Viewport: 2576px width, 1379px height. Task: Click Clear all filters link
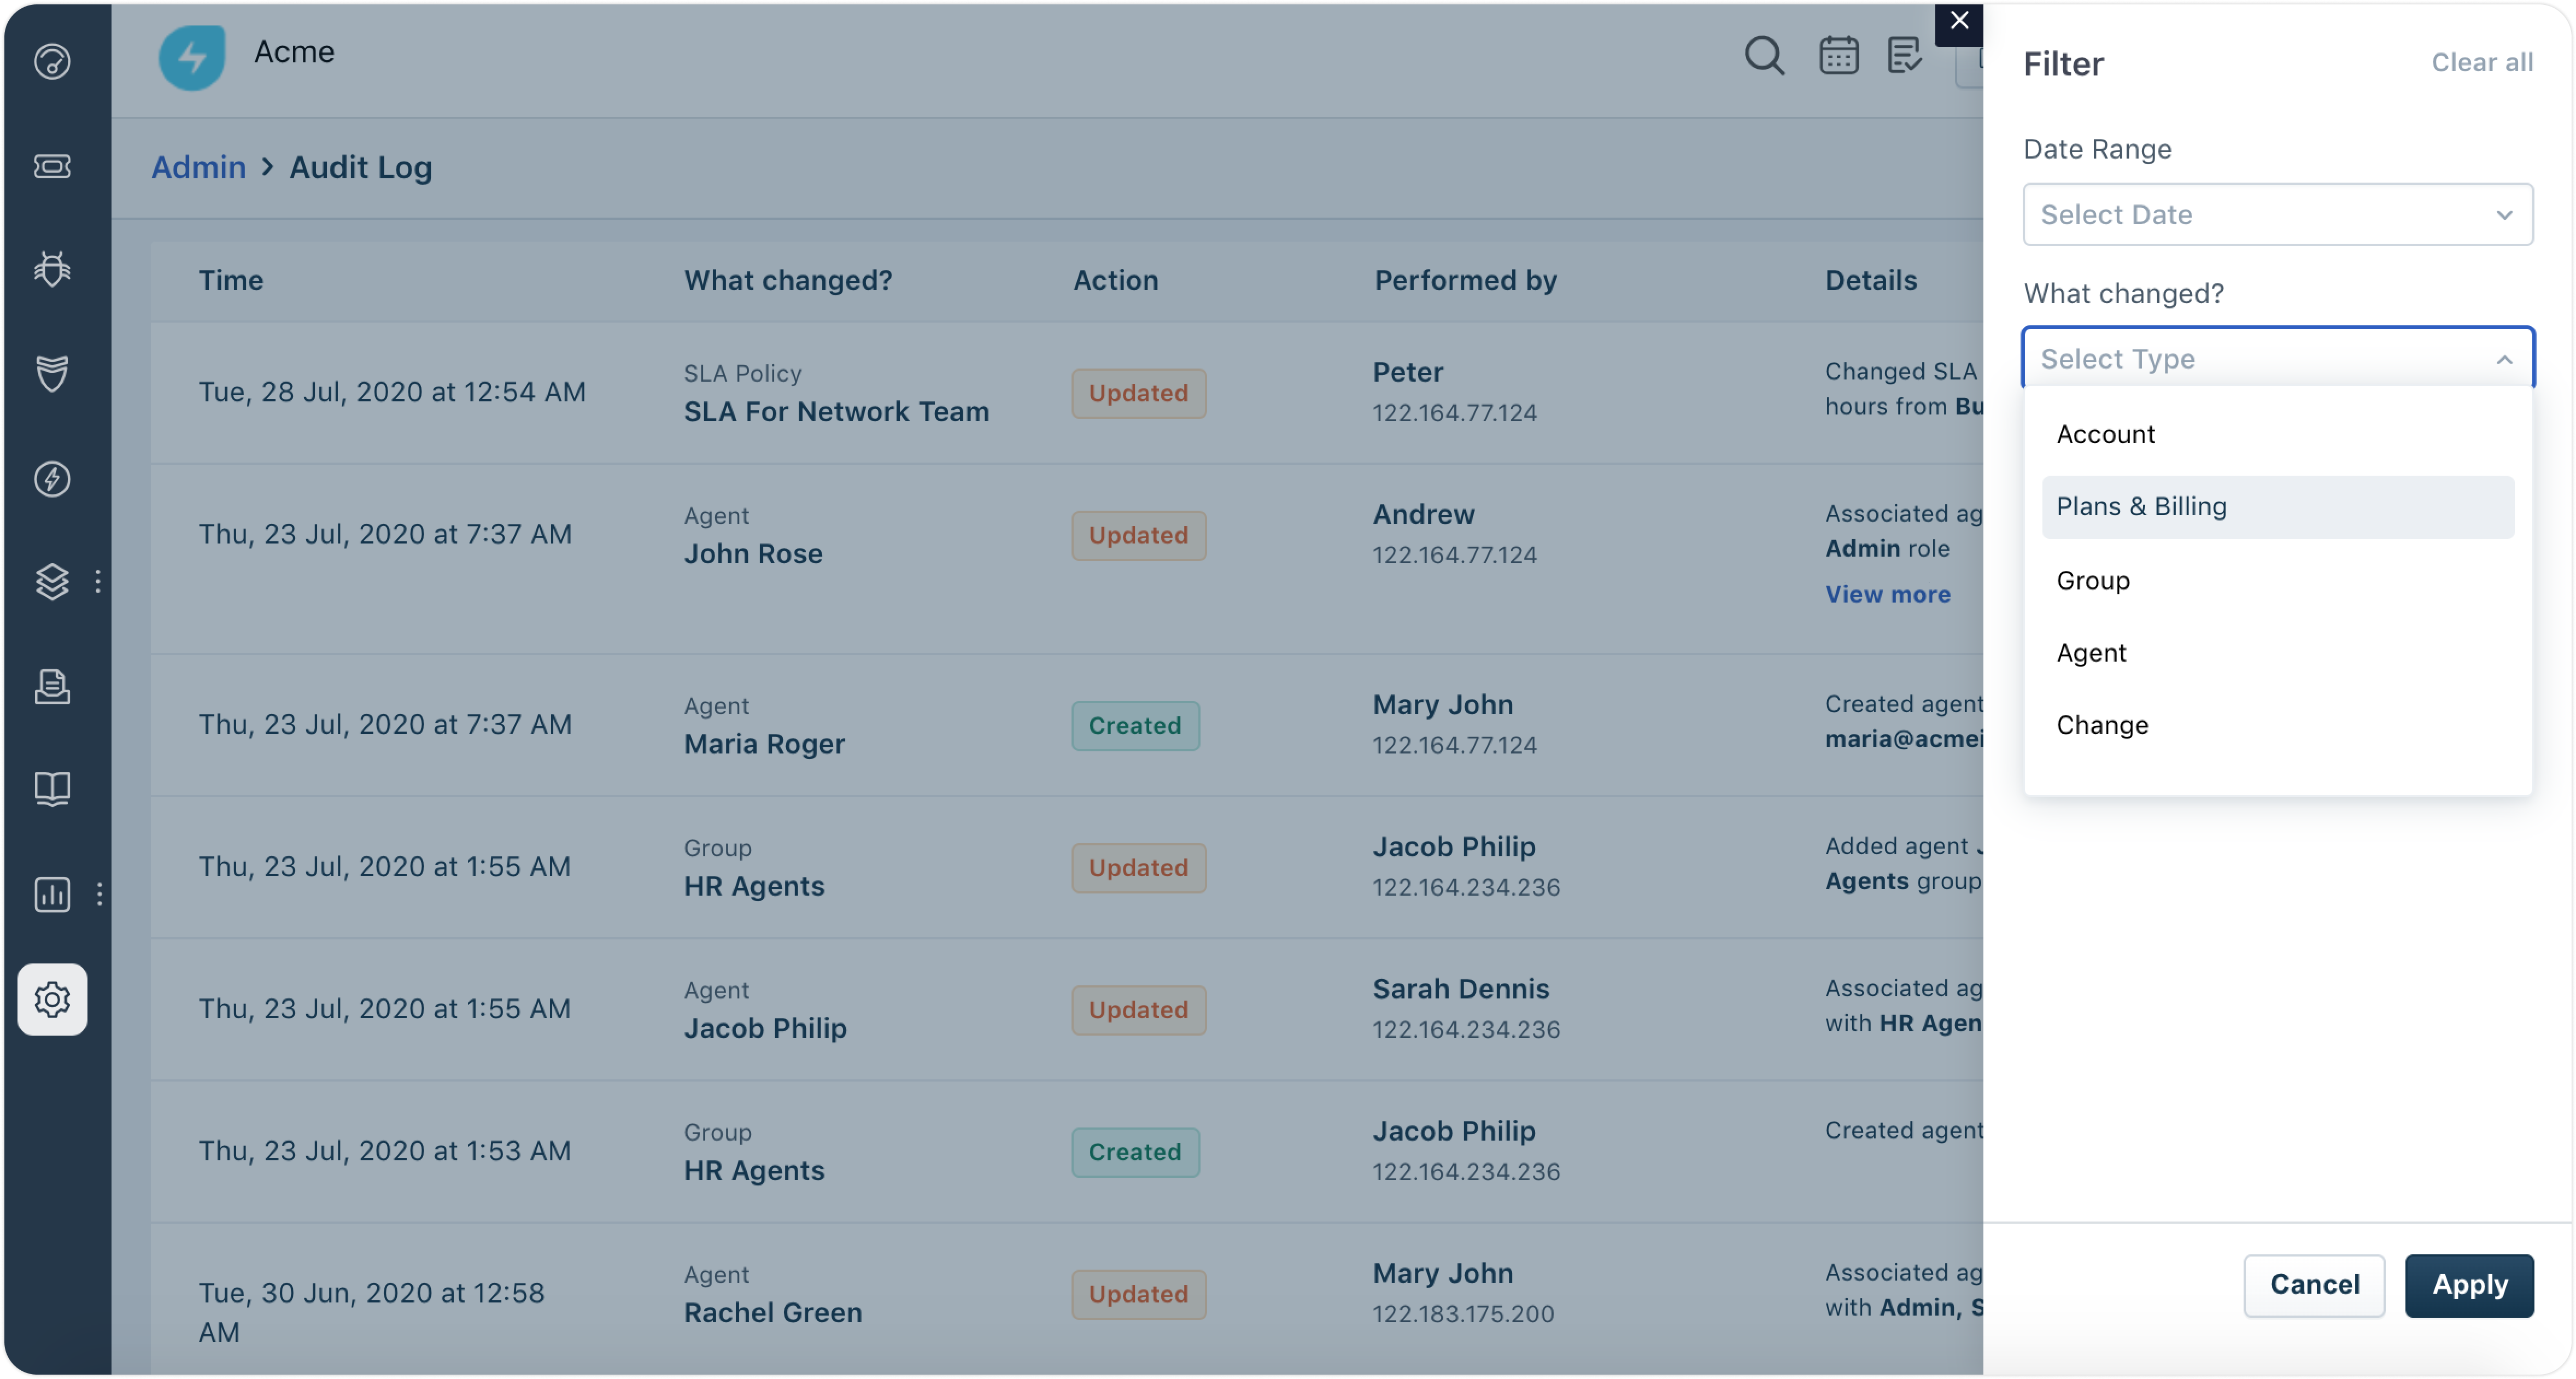(2481, 63)
